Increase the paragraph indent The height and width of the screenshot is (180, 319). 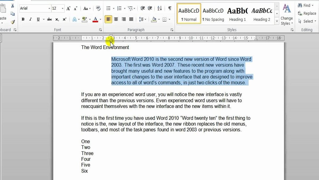pos(150,8)
